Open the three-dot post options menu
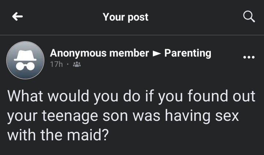Image resolution: width=264 pixels, height=155 pixels. pyautogui.click(x=249, y=58)
